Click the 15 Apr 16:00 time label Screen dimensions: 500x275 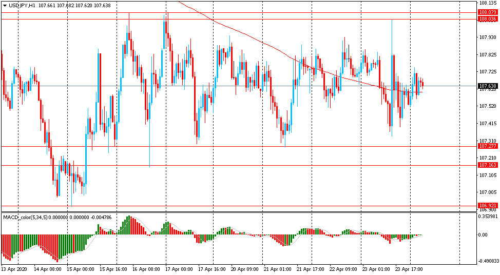click(113, 269)
